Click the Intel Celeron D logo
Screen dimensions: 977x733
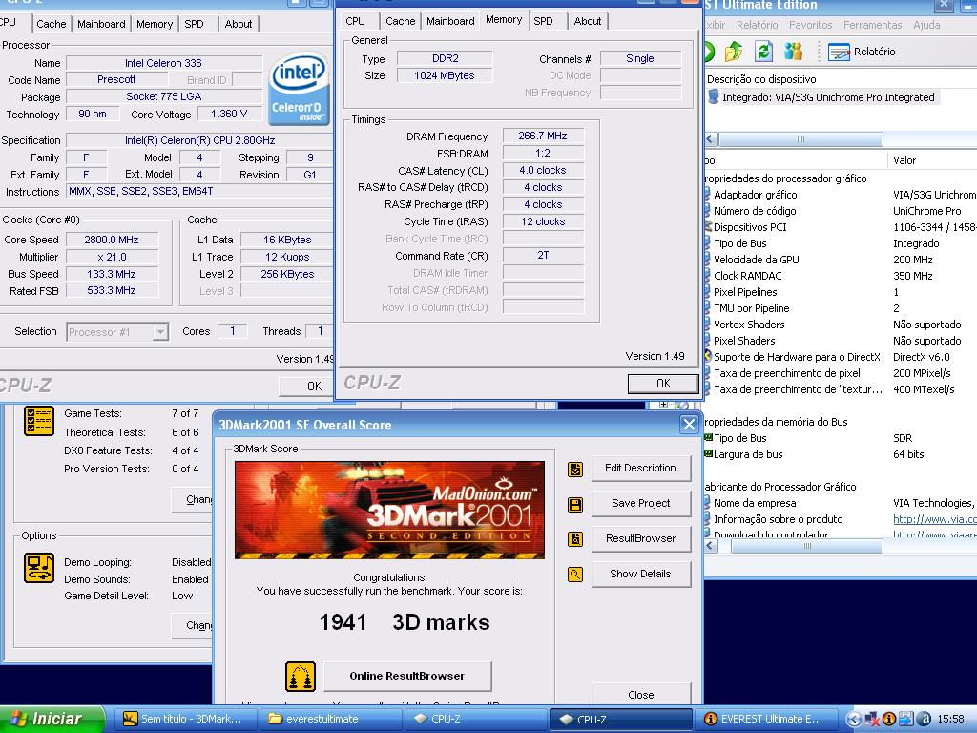pyautogui.click(x=299, y=89)
